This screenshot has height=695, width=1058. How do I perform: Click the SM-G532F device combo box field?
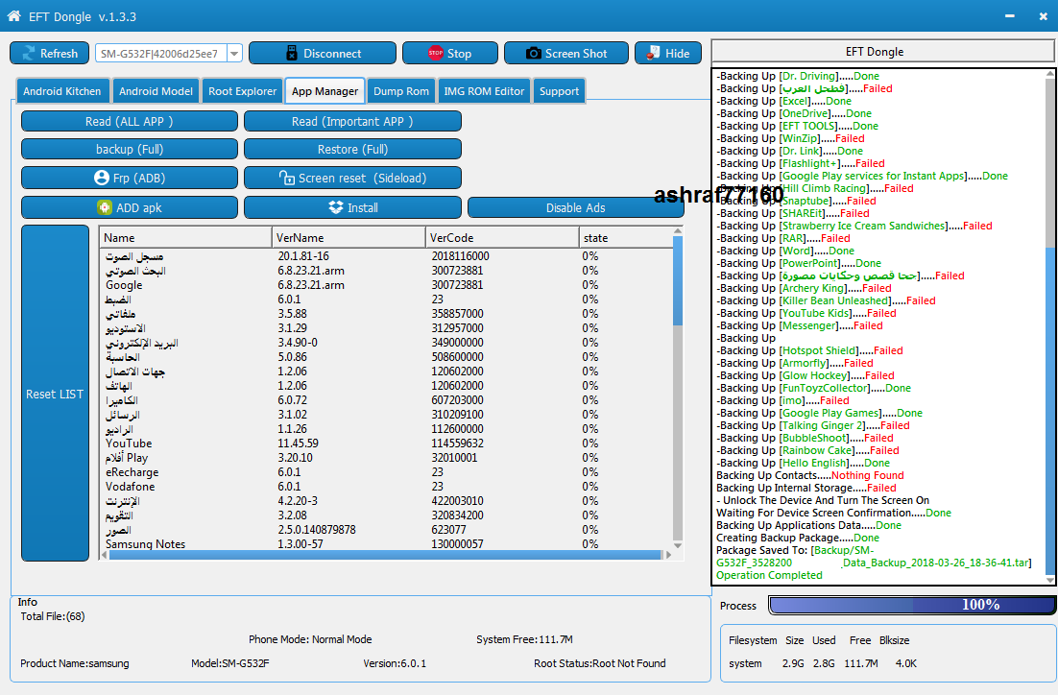point(168,54)
